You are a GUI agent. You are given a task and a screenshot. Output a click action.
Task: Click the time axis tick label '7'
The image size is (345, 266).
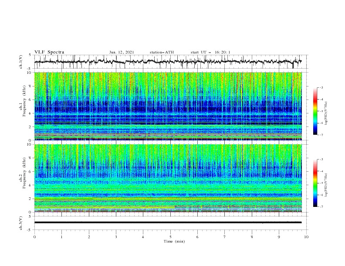(x=225, y=237)
